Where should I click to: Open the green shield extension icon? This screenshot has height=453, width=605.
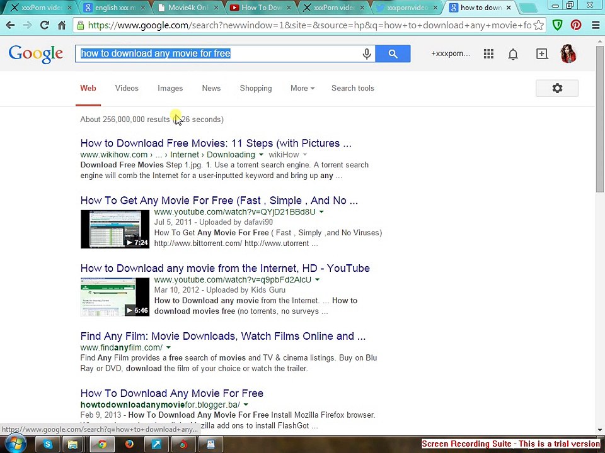(x=557, y=25)
